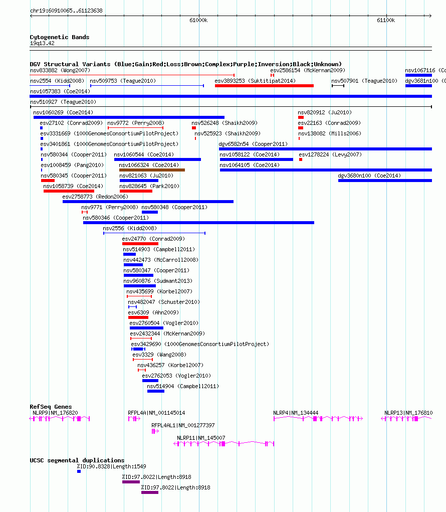Viewport: 446px width, 512px height.
Task: Click the esv24770 (Conrad2009) label
Action: pyautogui.click(x=153, y=239)
